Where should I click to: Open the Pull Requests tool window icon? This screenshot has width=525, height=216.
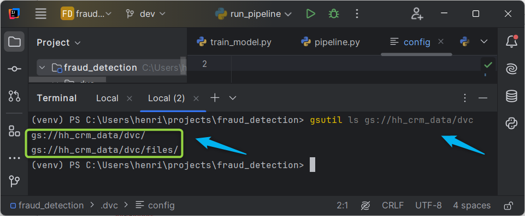click(x=14, y=96)
